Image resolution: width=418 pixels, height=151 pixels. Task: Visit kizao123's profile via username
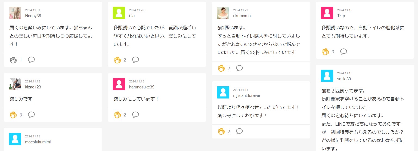coord(33,87)
